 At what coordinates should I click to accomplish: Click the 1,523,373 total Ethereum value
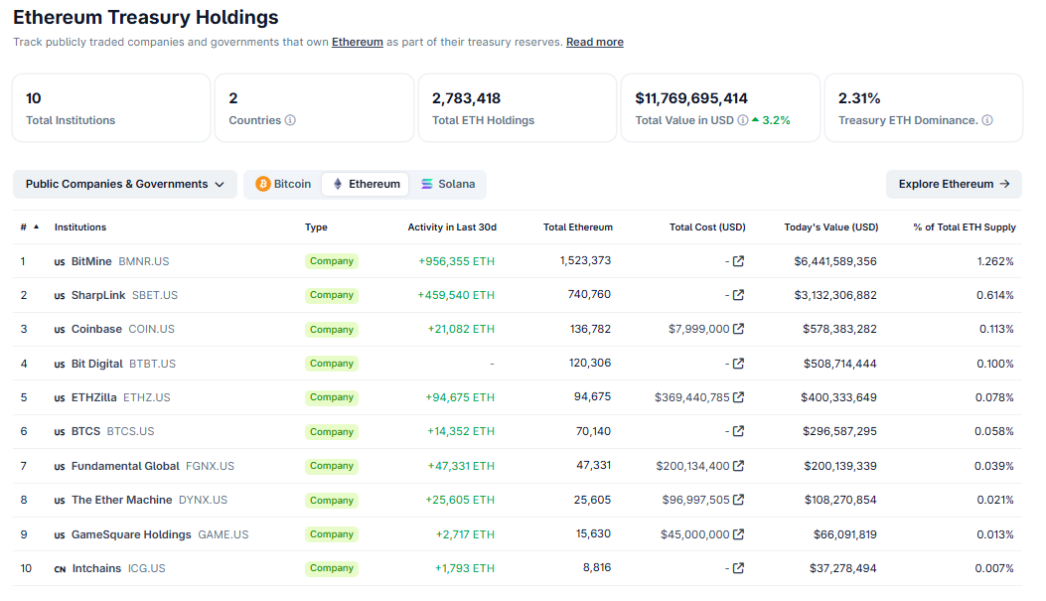point(585,261)
